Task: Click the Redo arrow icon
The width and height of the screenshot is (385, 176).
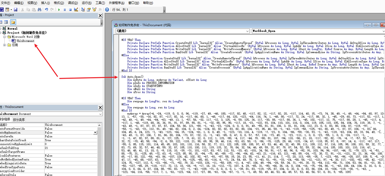Action: (x=52, y=10)
